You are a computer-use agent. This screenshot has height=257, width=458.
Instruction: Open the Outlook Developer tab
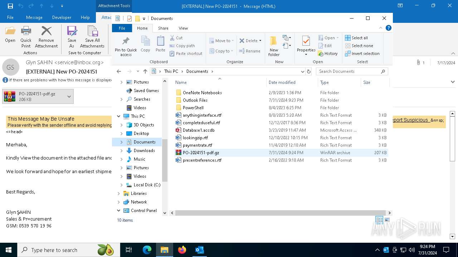click(x=62, y=17)
